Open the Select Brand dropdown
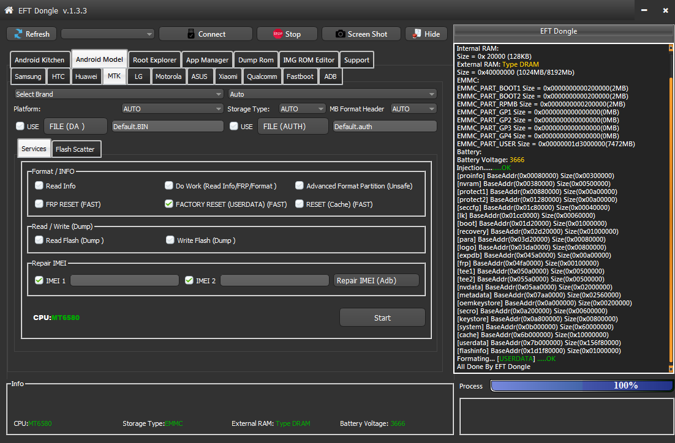Image resolution: width=675 pixels, height=443 pixels. [x=118, y=94]
